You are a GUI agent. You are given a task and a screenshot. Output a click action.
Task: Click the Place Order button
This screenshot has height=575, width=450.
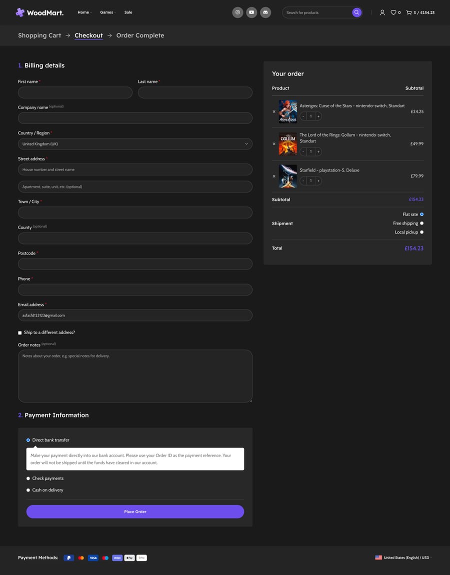pyautogui.click(x=135, y=511)
